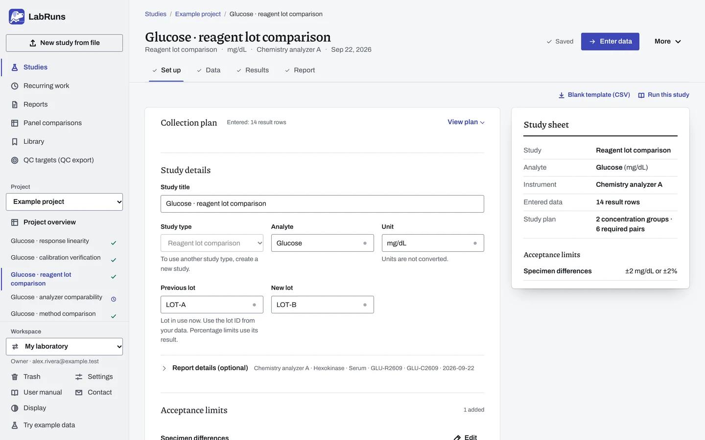The width and height of the screenshot is (705, 440).
Task: Click the User manual book icon
Action: point(15,393)
